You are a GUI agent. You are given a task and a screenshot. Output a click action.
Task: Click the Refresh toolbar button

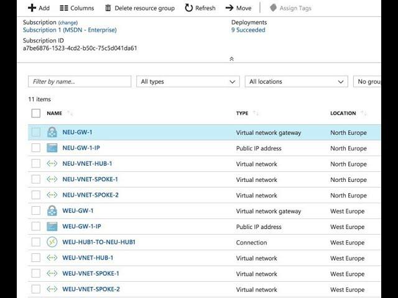coord(200,8)
